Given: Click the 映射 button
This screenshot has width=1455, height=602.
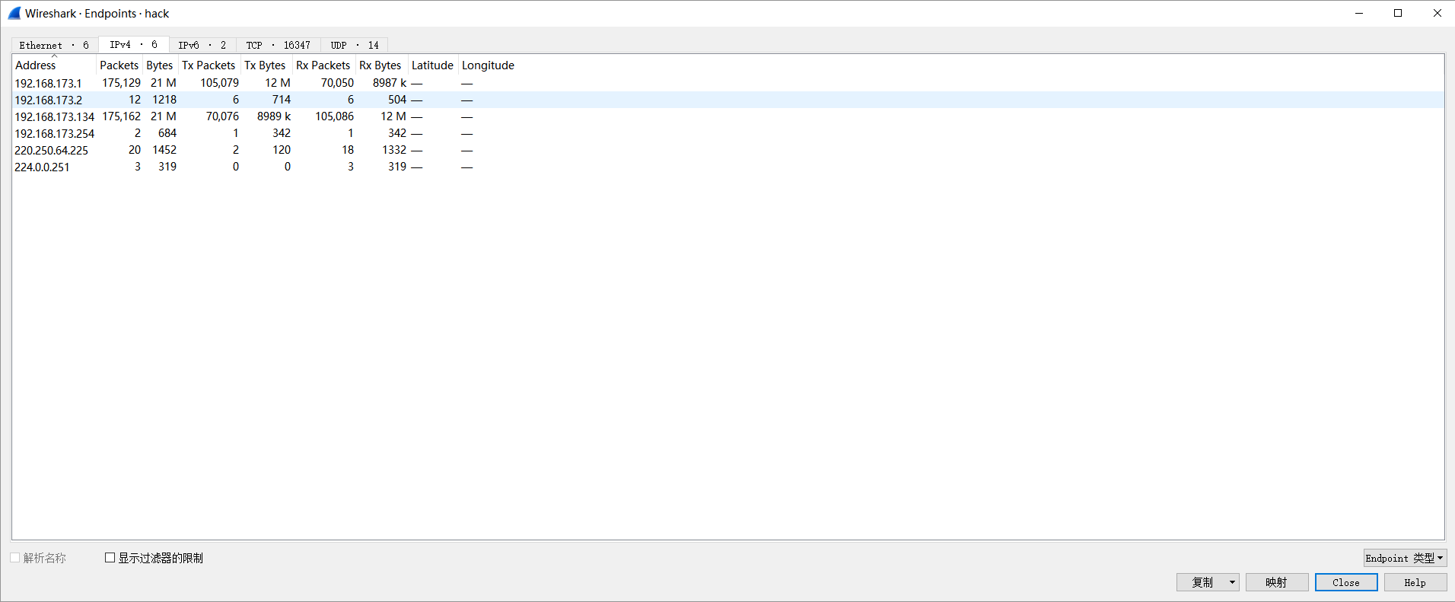Looking at the screenshot, I should (1276, 582).
